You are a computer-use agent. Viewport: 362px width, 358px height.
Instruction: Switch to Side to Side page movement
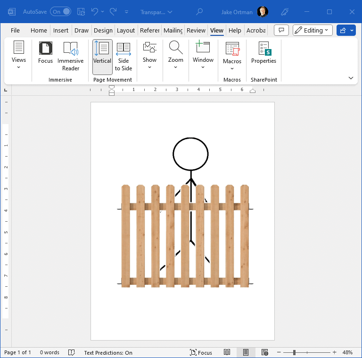[123, 57]
